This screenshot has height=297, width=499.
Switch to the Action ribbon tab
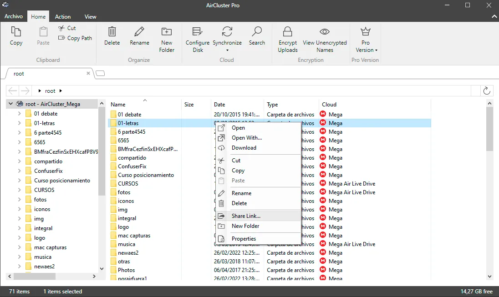tap(63, 16)
